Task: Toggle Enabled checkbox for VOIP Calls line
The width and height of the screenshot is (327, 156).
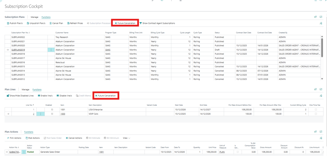Action: pos(52,114)
